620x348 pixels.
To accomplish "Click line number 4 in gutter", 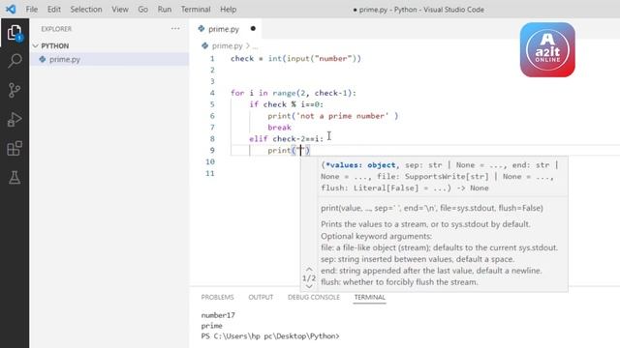I will 212,93.
